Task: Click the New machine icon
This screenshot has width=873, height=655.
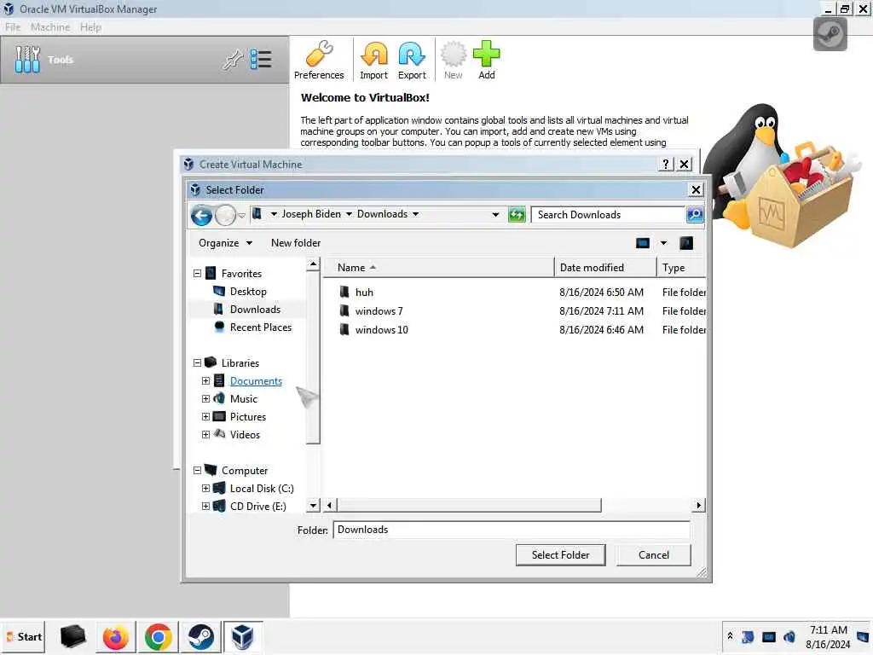Action: 454,55
